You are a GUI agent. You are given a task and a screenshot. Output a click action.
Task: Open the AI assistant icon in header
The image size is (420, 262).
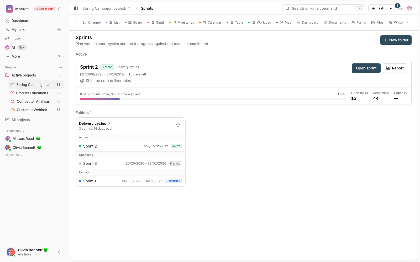point(409,8)
